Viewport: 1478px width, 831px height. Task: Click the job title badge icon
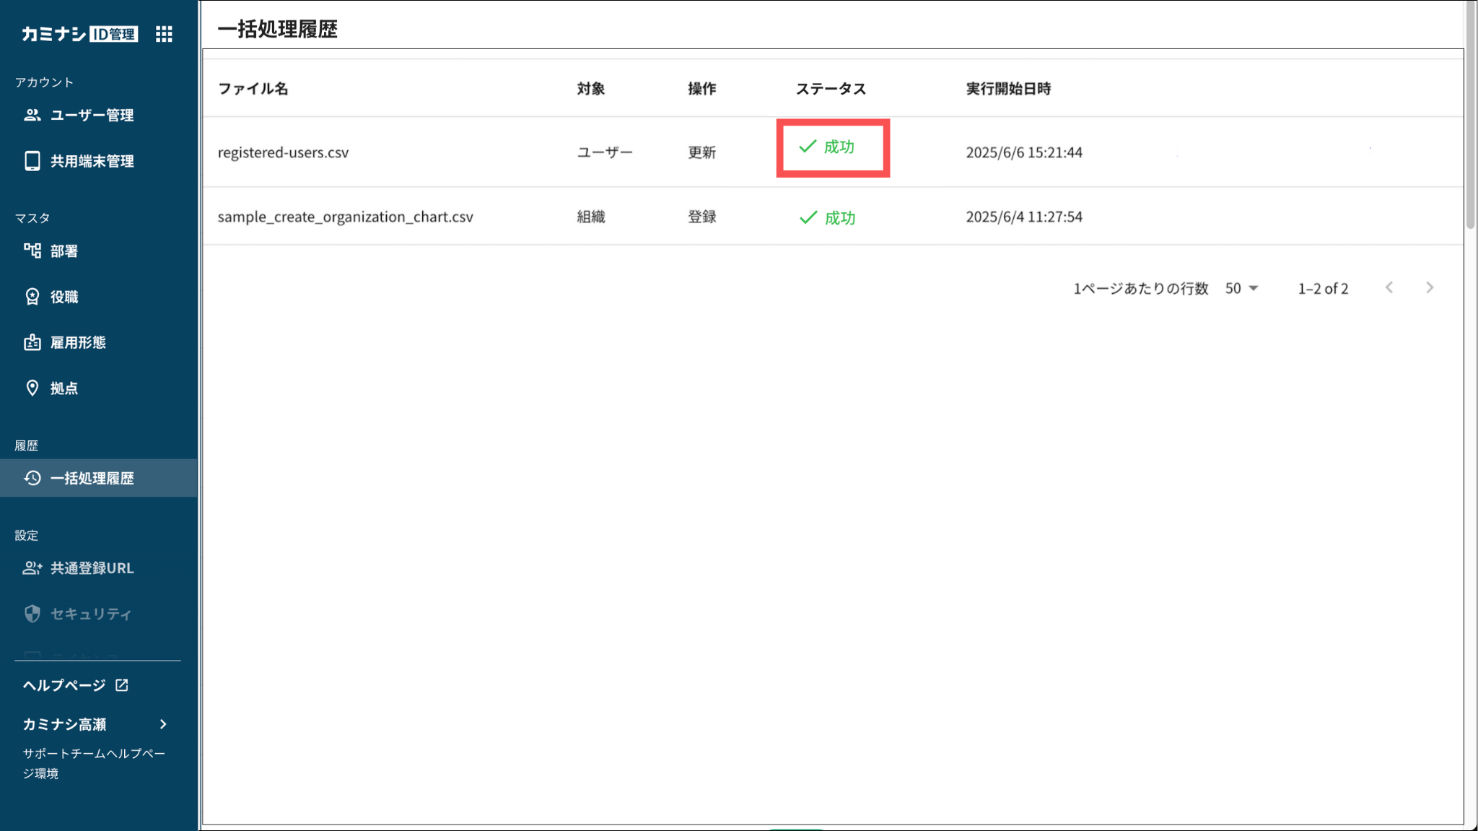point(32,297)
